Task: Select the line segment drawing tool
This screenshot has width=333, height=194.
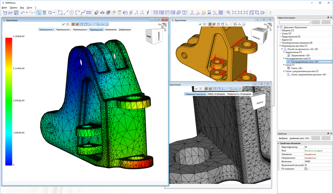Action: pos(66,12)
